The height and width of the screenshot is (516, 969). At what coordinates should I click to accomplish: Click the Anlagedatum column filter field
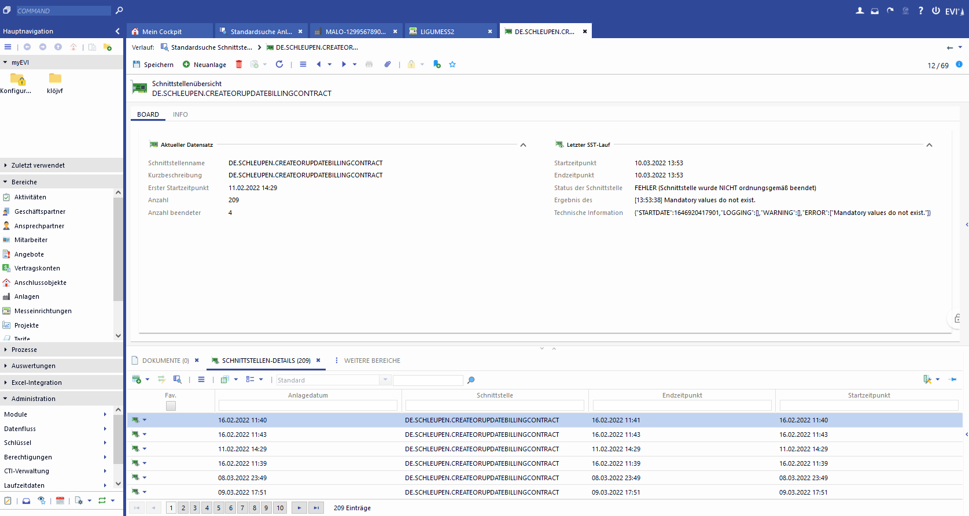308,406
